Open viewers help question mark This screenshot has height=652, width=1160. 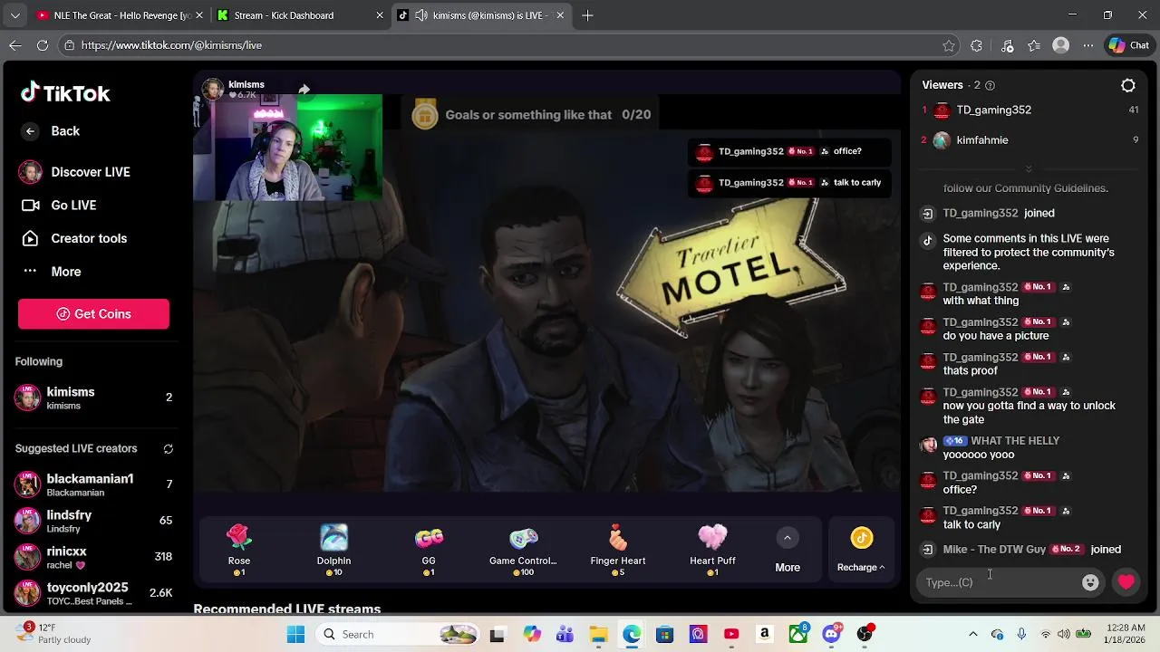tap(990, 85)
